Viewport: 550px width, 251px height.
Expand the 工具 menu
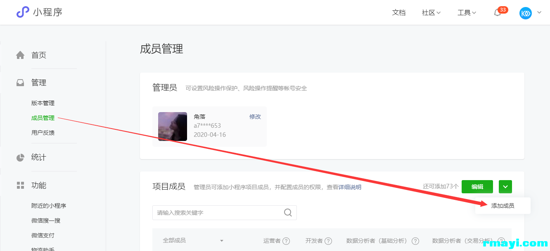tap(467, 13)
